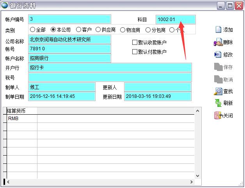Screen dimensions: 245x188
Task: Select the 全部 radio button
Action: pos(32,30)
